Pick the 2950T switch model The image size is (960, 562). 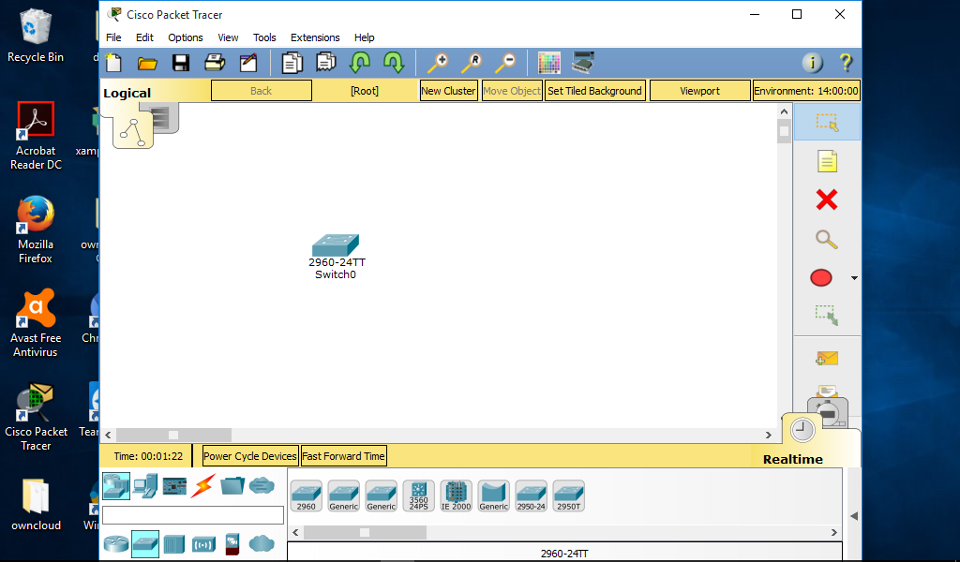[x=569, y=495]
